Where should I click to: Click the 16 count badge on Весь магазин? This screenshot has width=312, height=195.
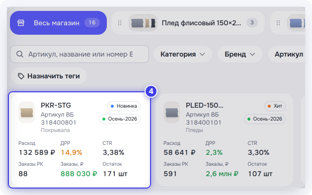pyautogui.click(x=92, y=23)
